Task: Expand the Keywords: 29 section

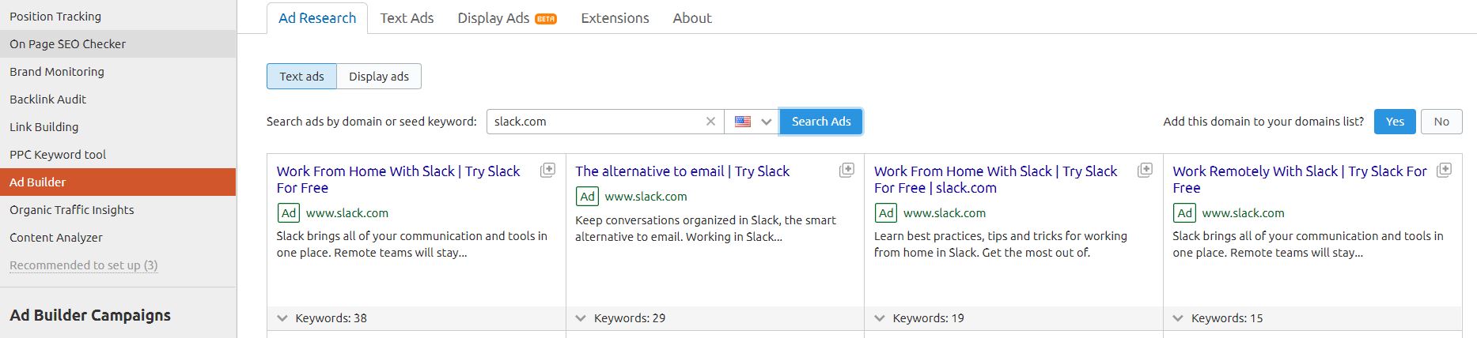Action: point(581,318)
